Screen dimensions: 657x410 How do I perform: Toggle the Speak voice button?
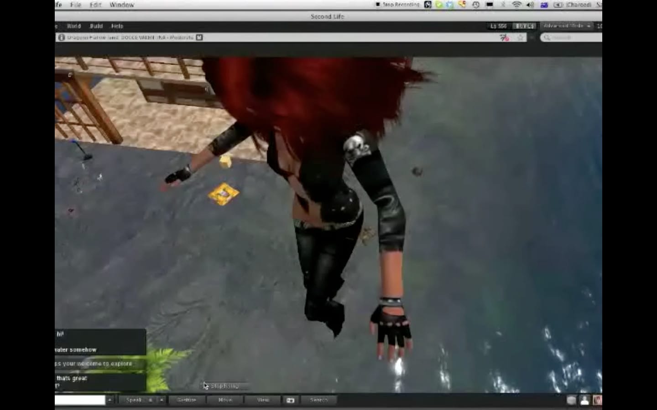click(x=134, y=400)
